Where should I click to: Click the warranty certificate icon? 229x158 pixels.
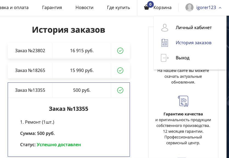pyautogui.click(x=183, y=101)
